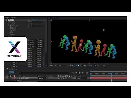Enable motion blur switch in timeline
The image size is (131, 98).
82,73
